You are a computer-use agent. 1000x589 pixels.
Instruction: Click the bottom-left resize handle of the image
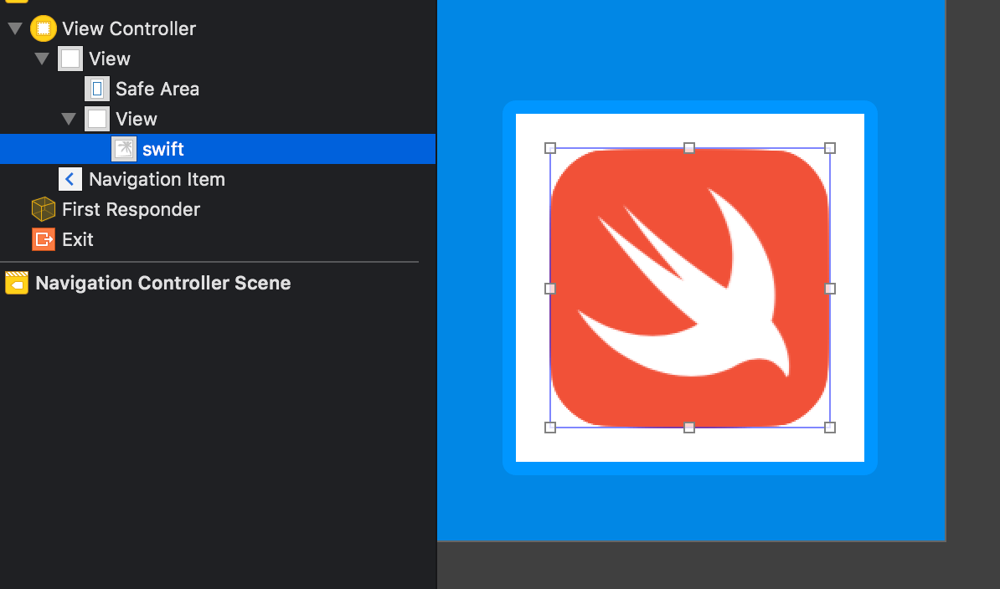point(550,428)
